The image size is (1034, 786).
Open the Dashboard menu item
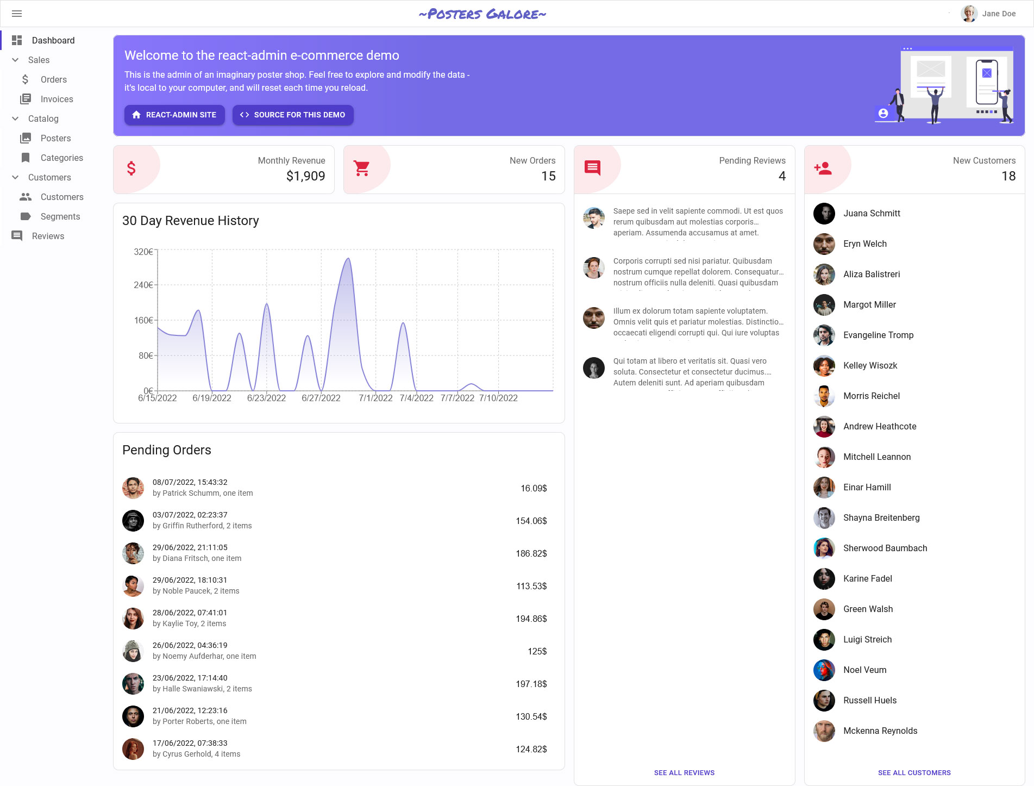pyautogui.click(x=53, y=40)
